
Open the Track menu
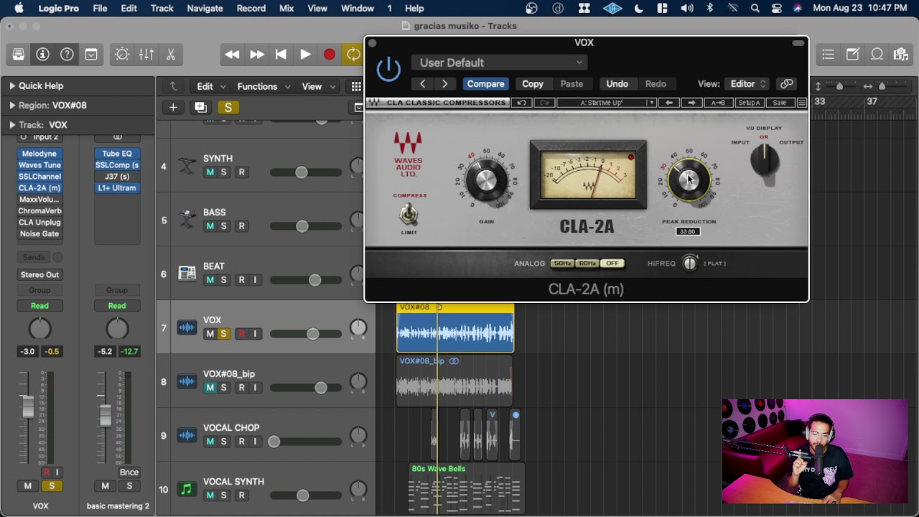[162, 8]
